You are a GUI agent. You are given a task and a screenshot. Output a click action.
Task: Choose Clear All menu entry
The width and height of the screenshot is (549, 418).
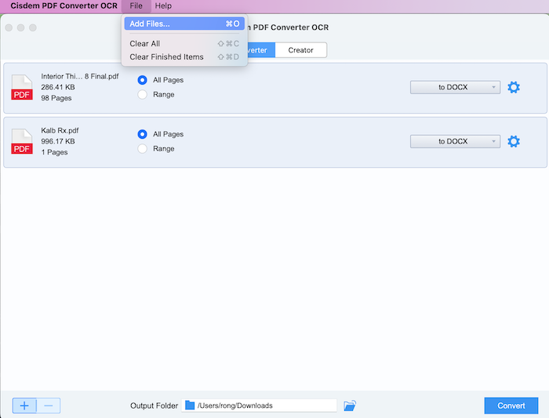point(184,44)
